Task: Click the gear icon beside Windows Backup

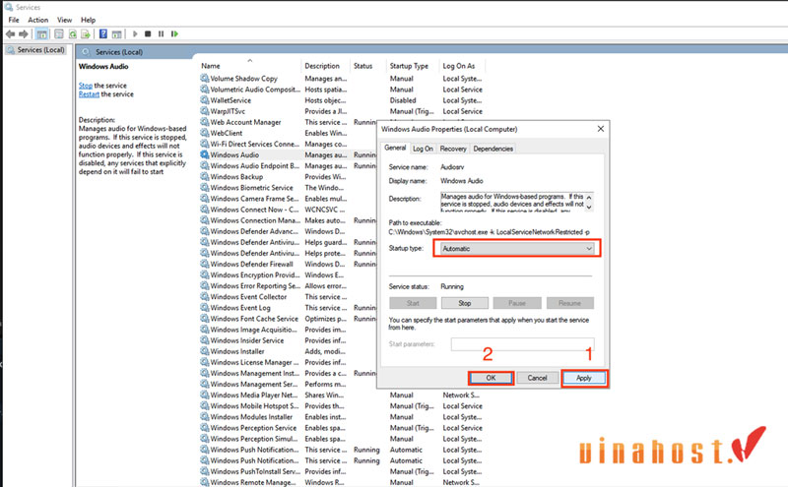Action: tap(205, 177)
